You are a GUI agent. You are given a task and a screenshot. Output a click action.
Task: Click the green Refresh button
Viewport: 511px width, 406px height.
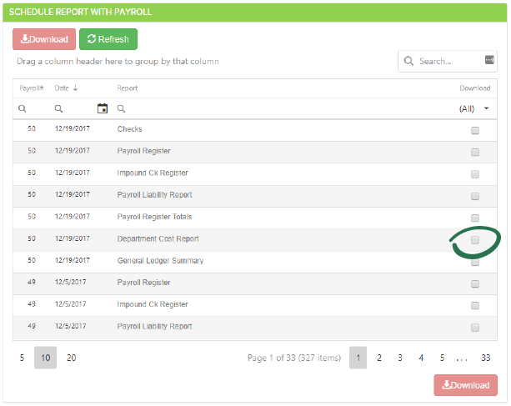pyautogui.click(x=108, y=39)
